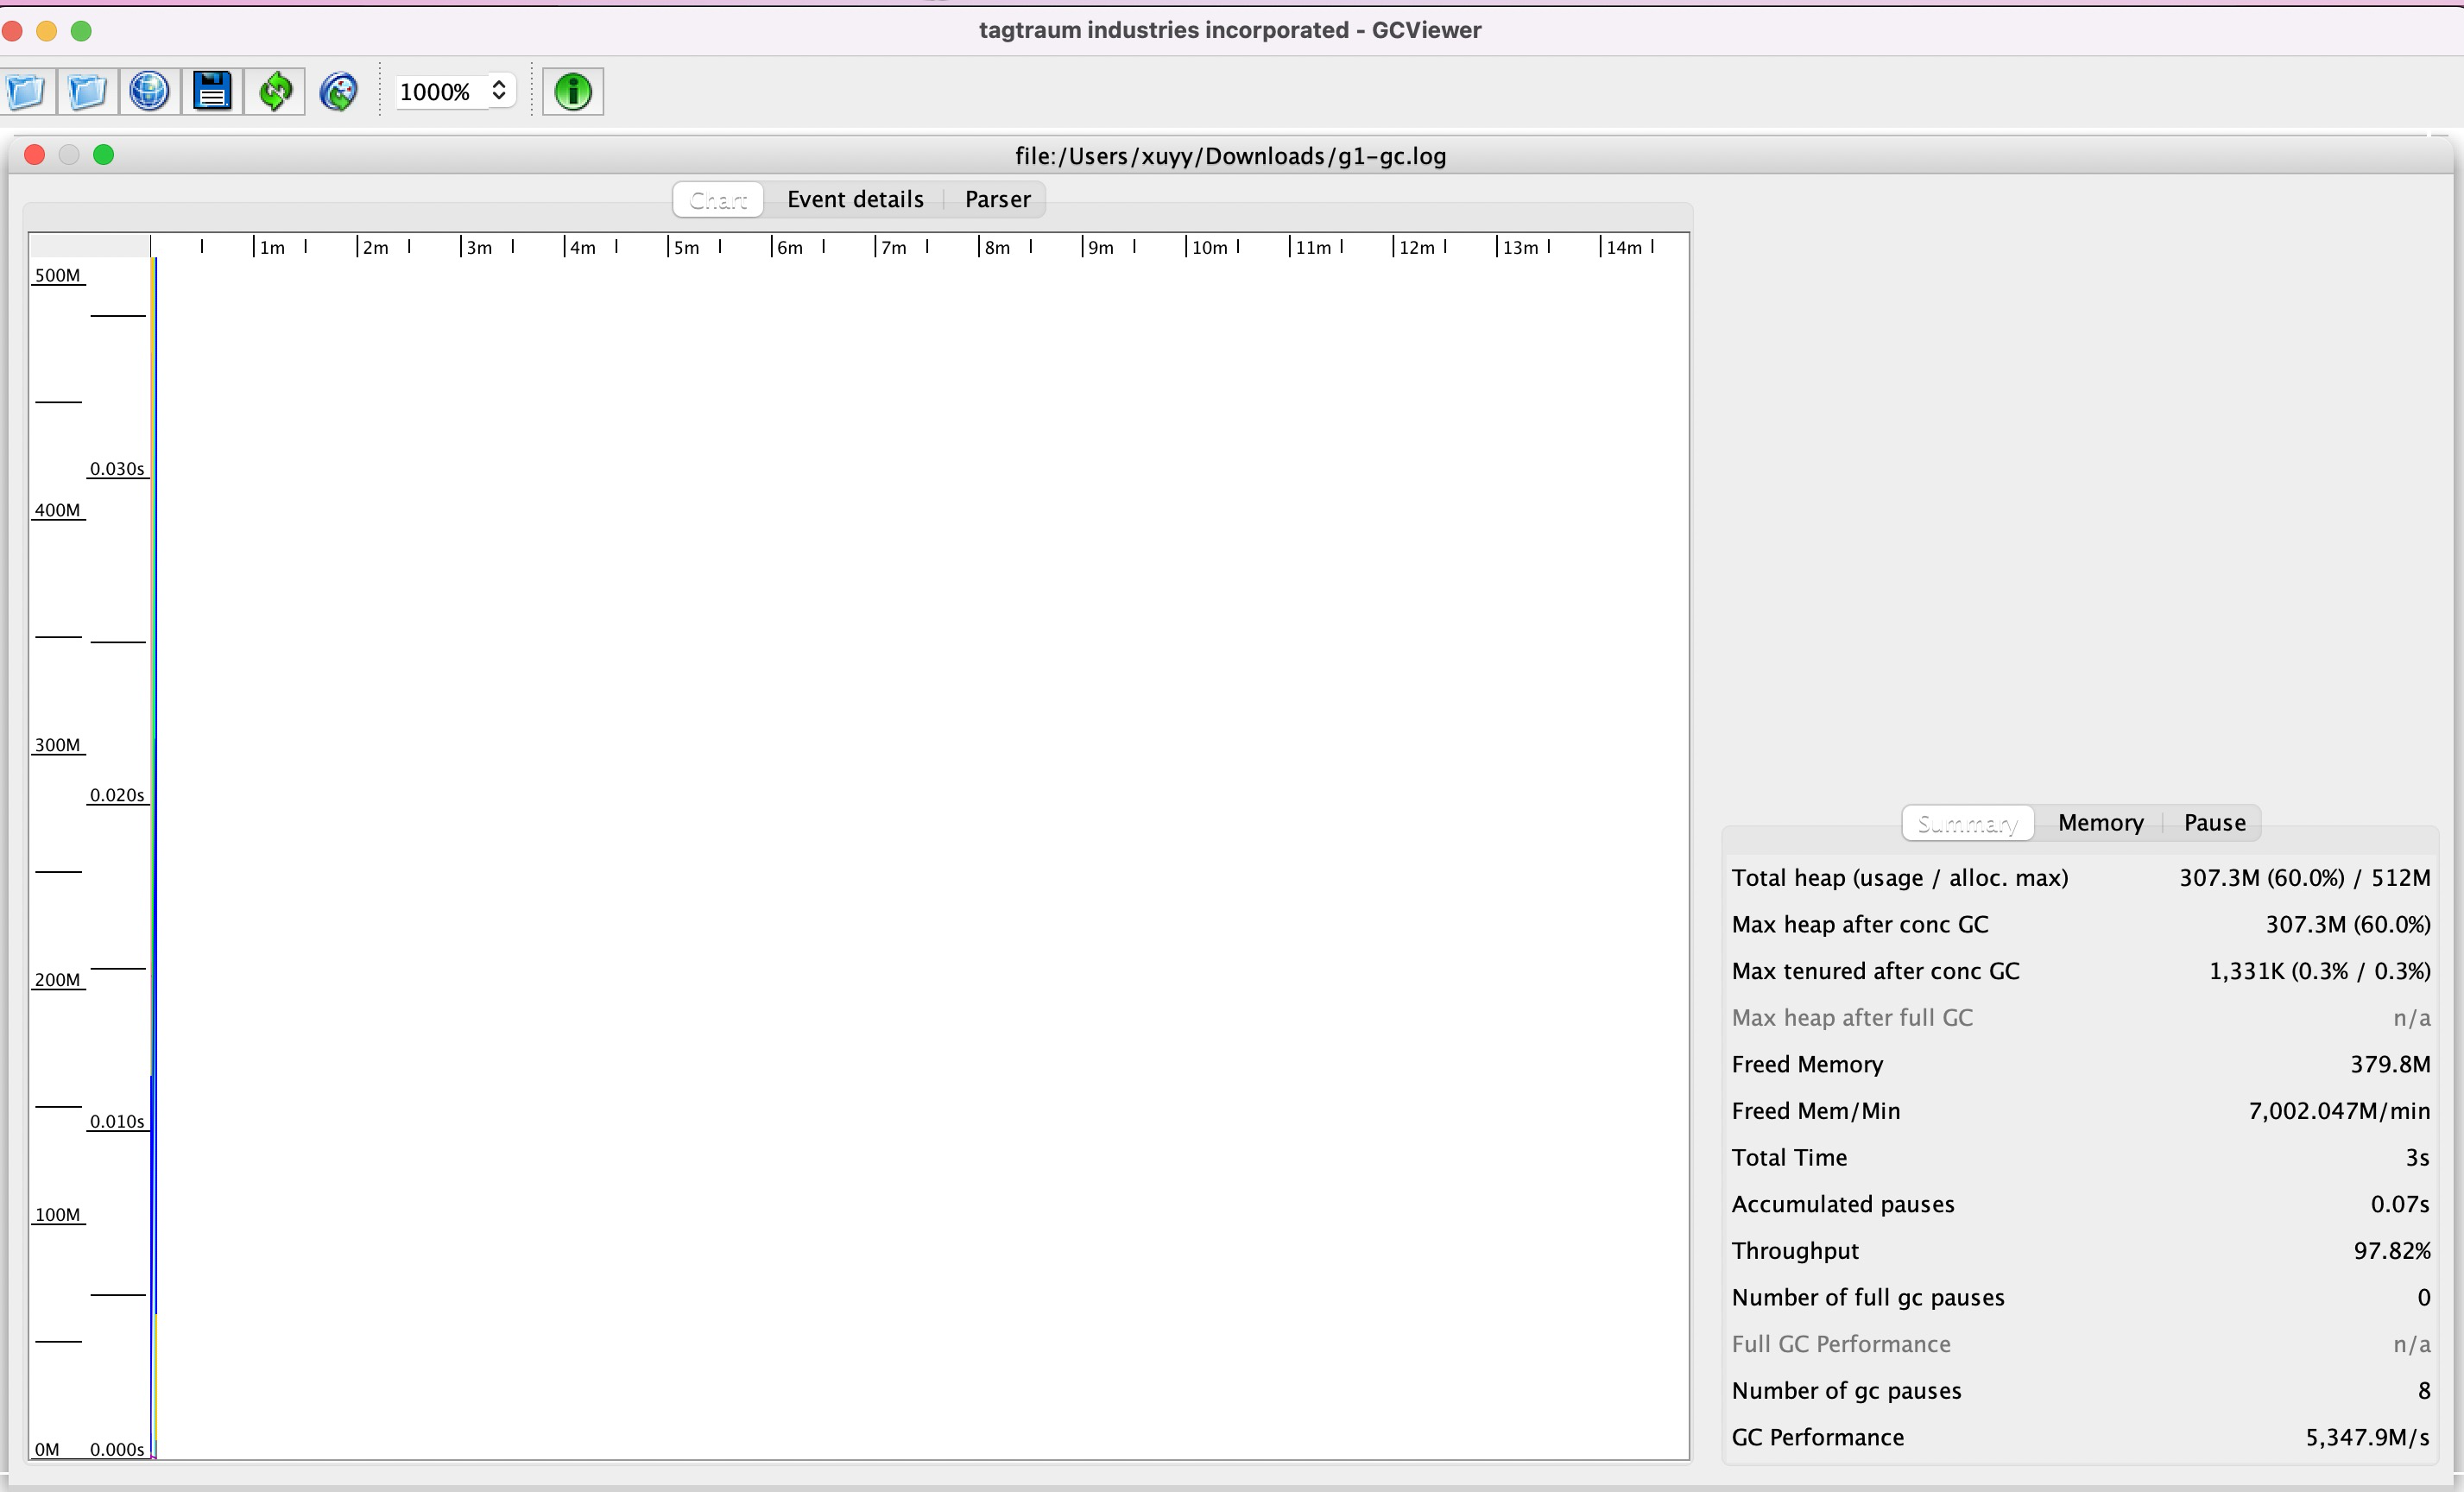Click the 'Accumulated pauses' label
This screenshot has width=2464, height=1492.
point(1842,1204)
